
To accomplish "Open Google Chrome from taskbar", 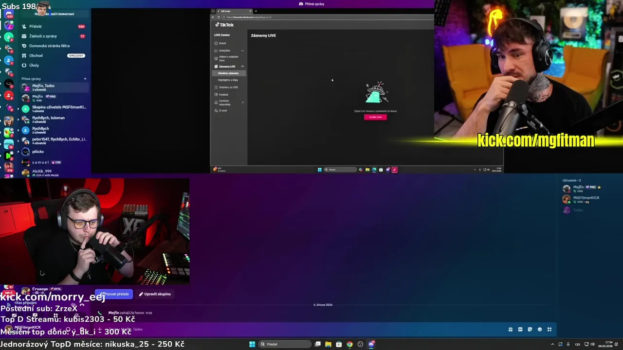I will [x=349, y=344].
